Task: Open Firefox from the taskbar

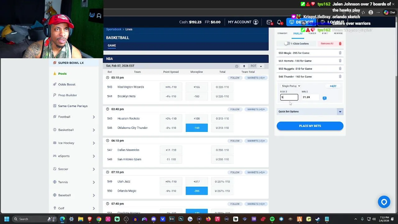Action: click(208, 219)
